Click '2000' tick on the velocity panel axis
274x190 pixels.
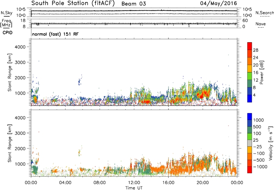[x=20, y=149]
